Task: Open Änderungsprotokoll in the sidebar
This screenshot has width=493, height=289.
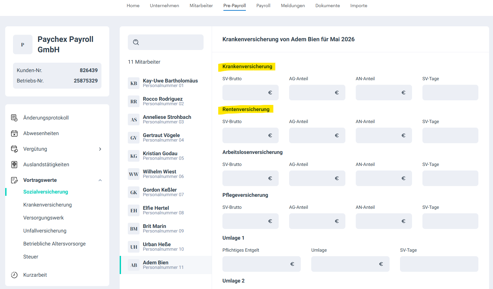Action: pyautogui.click(x=46, y=118)
